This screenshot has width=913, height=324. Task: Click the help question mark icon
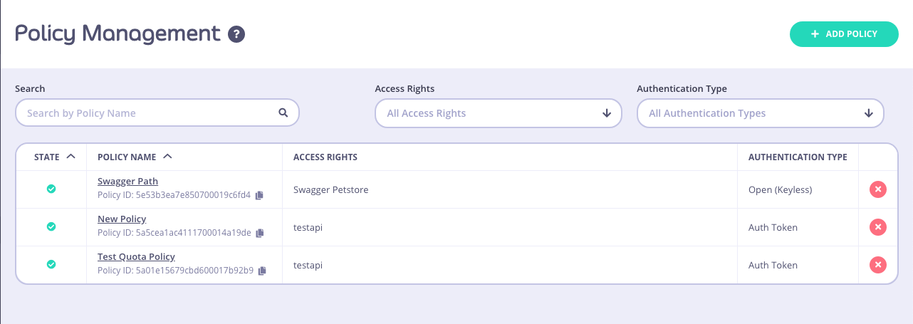236,34
